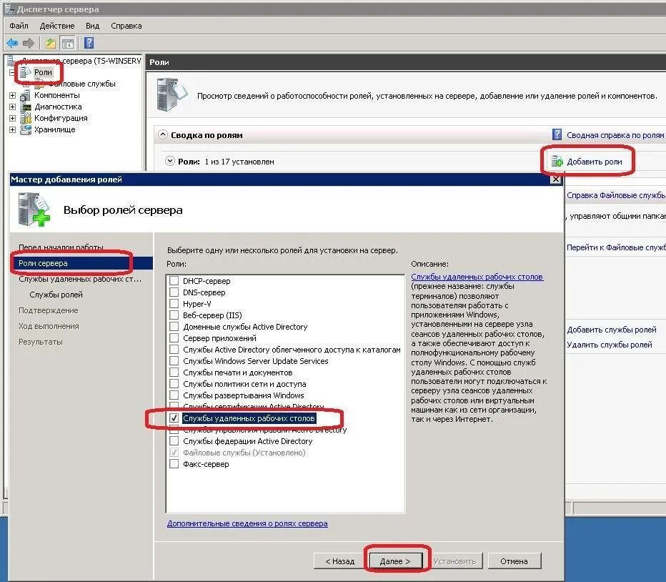Go to Перед началом работы wizard step
666x582 pixels.
pos(61,247)
